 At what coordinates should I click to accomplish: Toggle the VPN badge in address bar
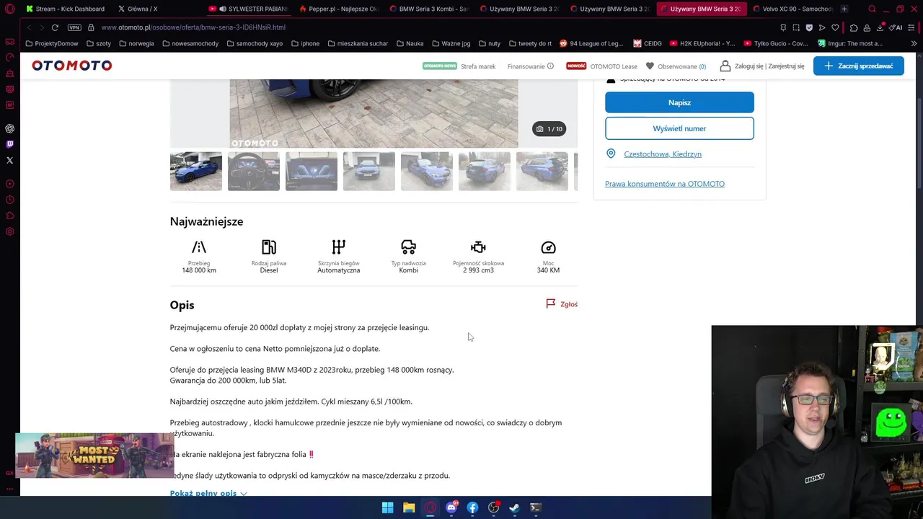point(74,27)
